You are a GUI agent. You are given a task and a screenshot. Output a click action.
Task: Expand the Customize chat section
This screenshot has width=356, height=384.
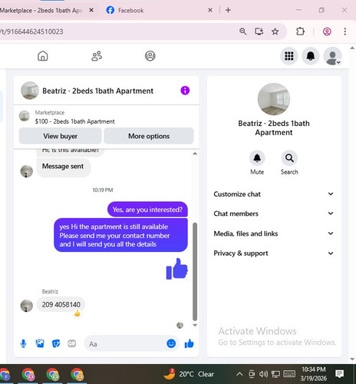point(274,194)
